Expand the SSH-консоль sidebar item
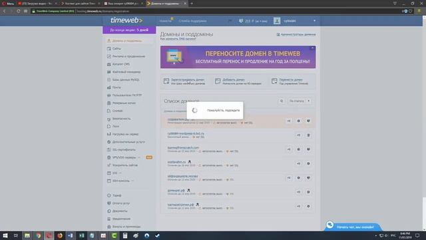The height and width of the screenshot is (240, 426). click(132, 181)
